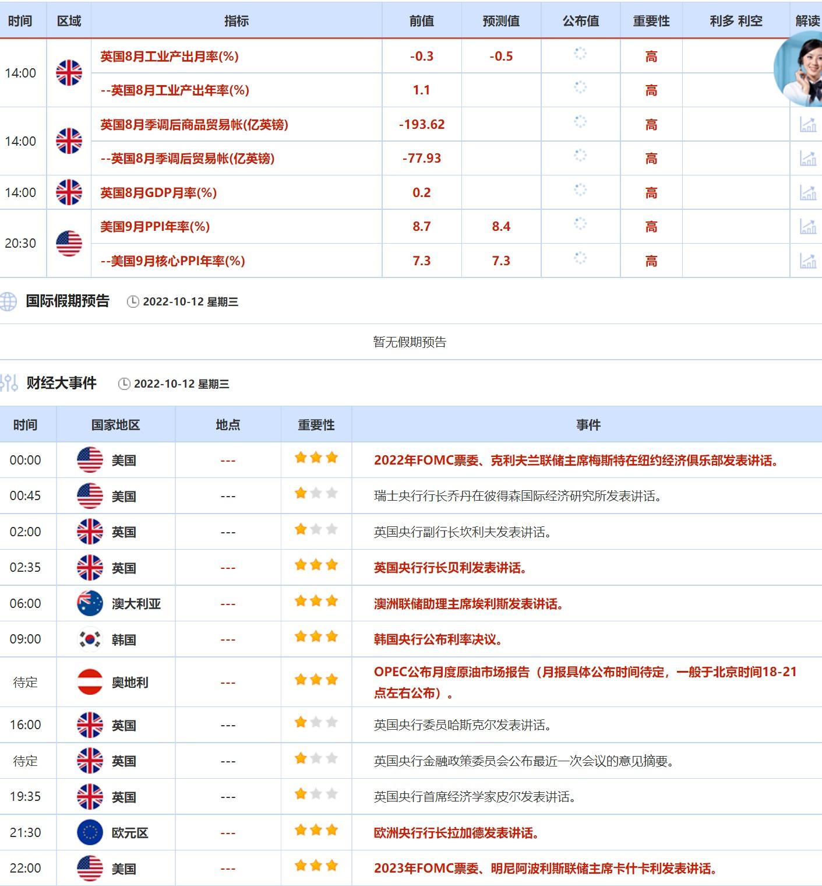The height and width of the screenshot is (886, 822).
Task: Click the 公布值 column header
Action: [580, 21]
